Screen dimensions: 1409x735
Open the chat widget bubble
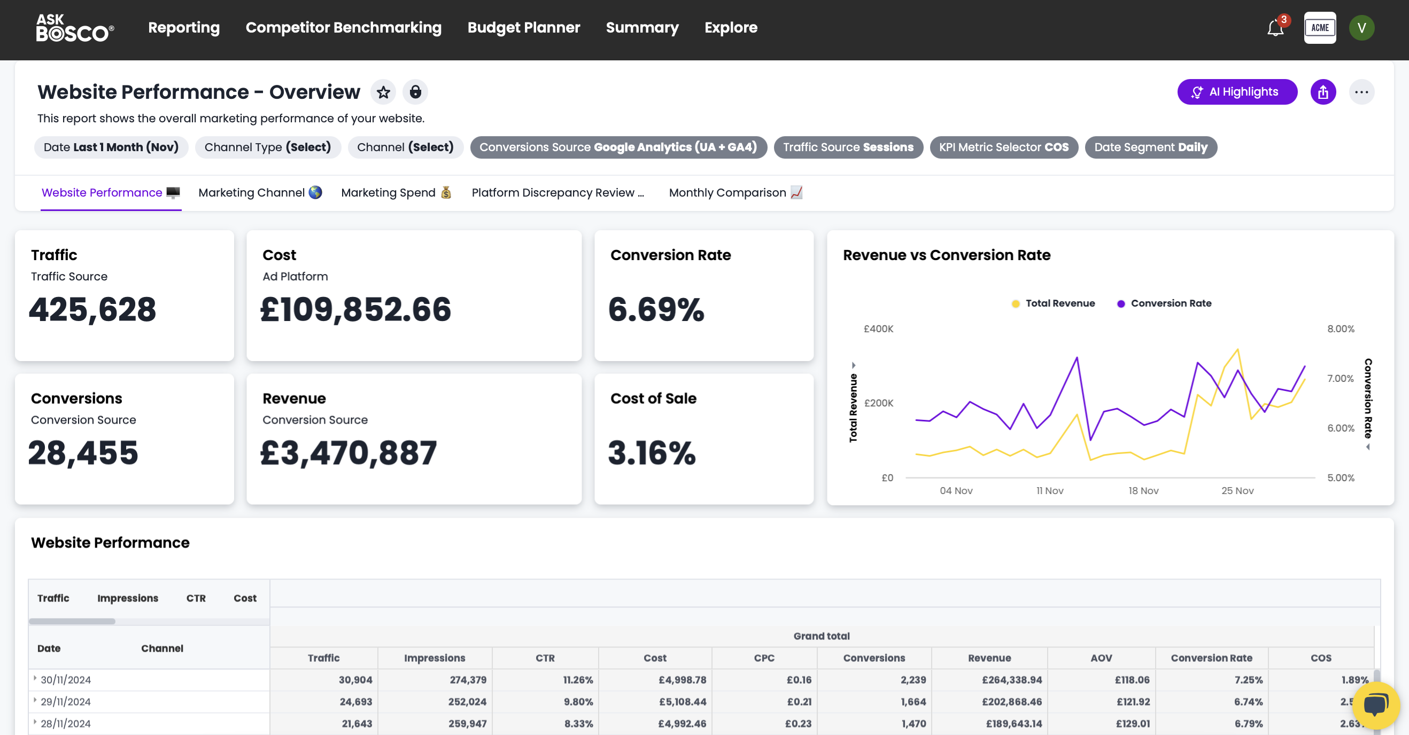coord(1375,706)
